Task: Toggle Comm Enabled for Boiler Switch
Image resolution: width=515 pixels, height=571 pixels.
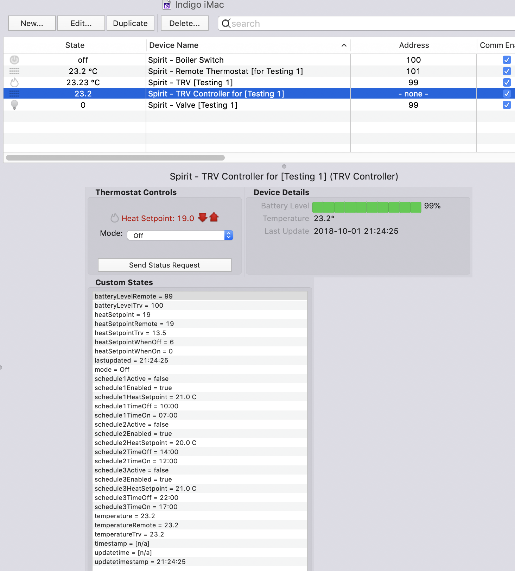Action: [x=507, y=60]
